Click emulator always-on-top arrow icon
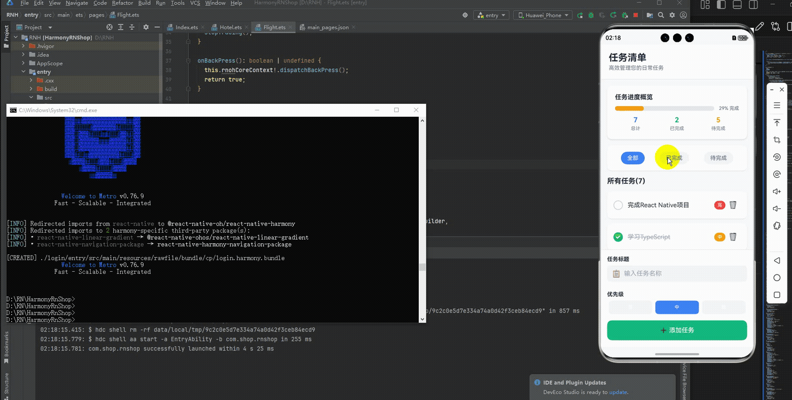Image resolution: width=792 pixels, height=400 pixels. (x=777, y=123)
